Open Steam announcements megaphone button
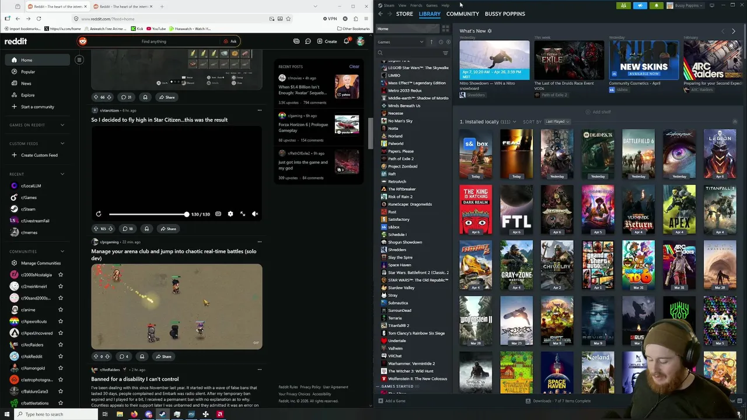Viewport: 747px width, 420px height. (x=640, y=5)
